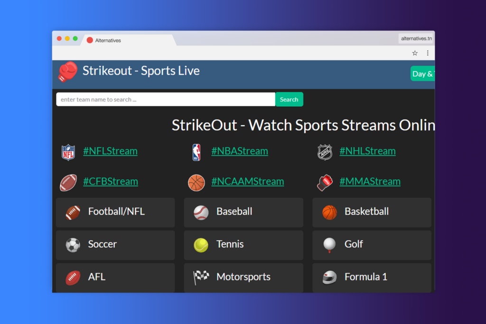This screenshot has width=486, height=324.
Task: Click the StrikeOut - Watch Sports Streams heading
Action: 303,125
